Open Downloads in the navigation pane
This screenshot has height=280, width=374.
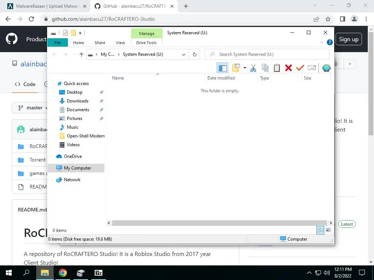[77, 101]
